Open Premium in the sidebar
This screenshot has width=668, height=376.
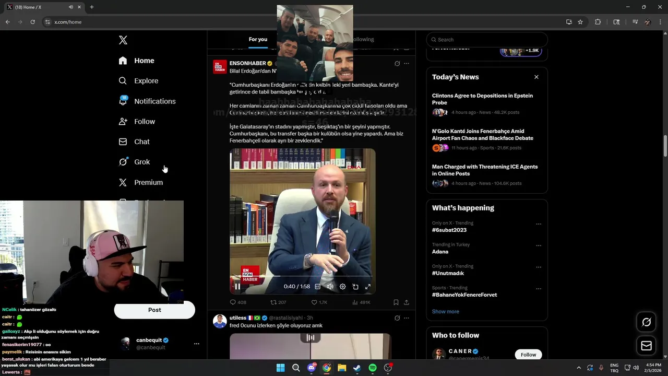[140, 182]
